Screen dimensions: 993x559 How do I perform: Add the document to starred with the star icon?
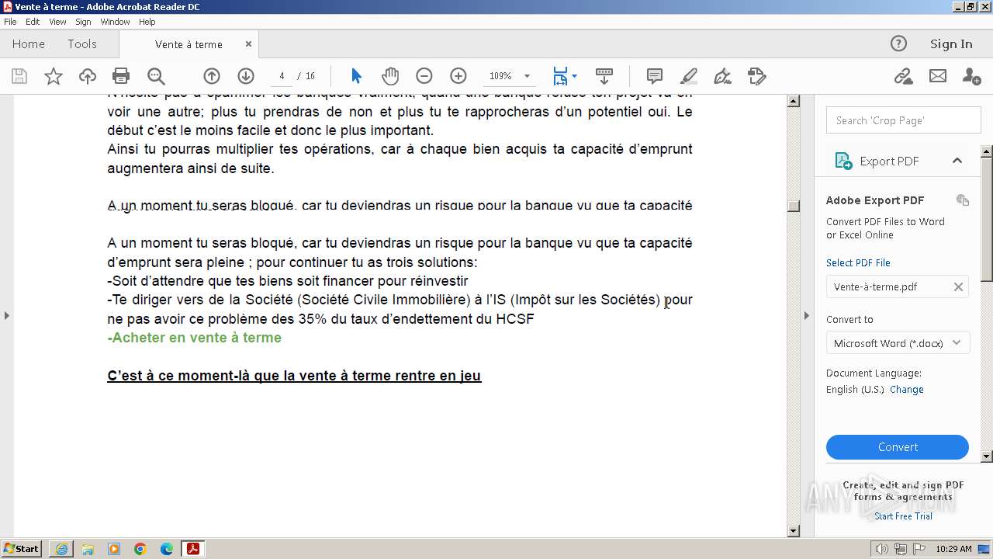point(54,76)
